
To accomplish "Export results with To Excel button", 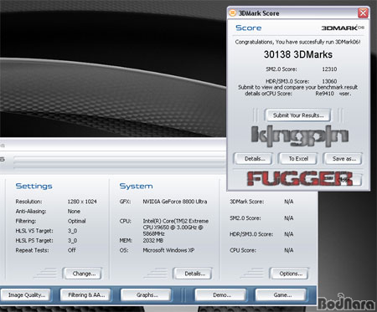I will click(x=298, y=159).
